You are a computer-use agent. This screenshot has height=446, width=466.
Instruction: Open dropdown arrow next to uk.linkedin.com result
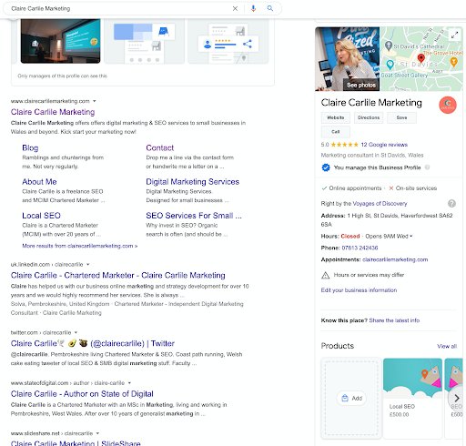click(87, 264)
